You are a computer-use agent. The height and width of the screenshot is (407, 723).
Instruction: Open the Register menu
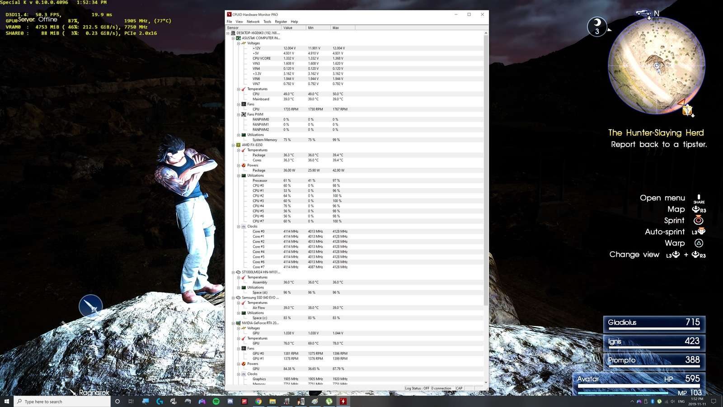281,22
